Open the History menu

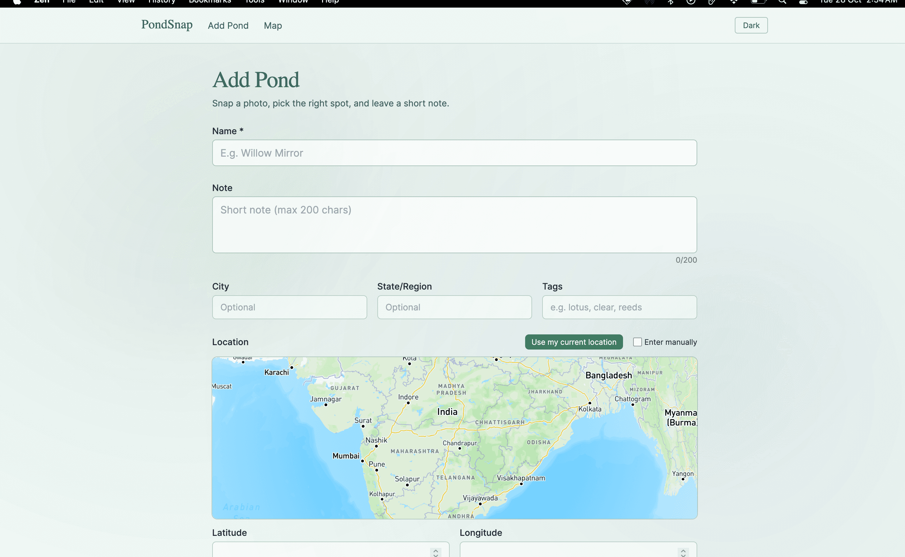pyautogui.click(x=161, y=2)
